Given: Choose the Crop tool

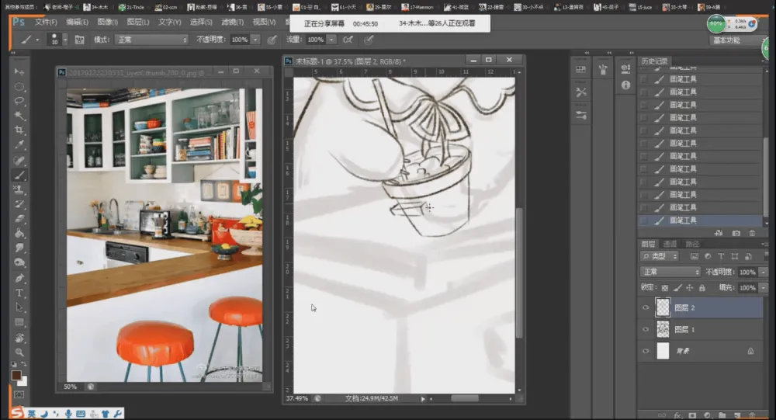Looking at the screenshot, I should (x=19, y=130).
